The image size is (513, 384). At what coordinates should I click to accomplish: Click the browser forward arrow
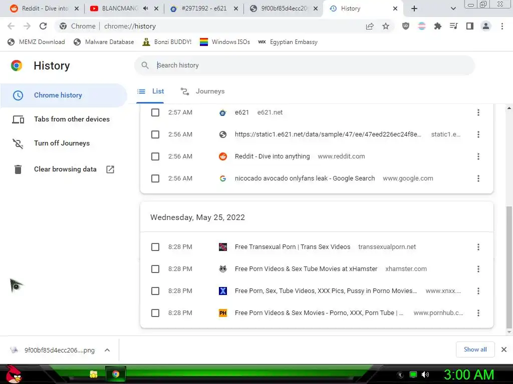coord(27,26)
